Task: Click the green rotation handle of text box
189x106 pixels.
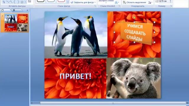Action: coord(134,18)
